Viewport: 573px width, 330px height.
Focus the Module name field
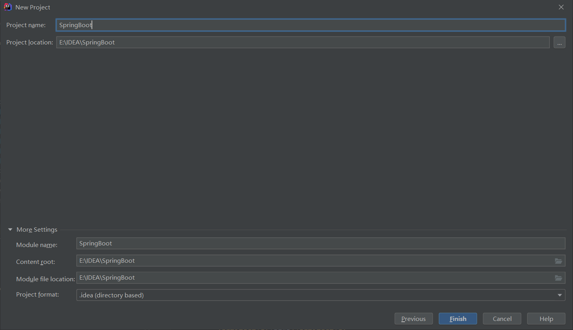[x=320, y=243]
